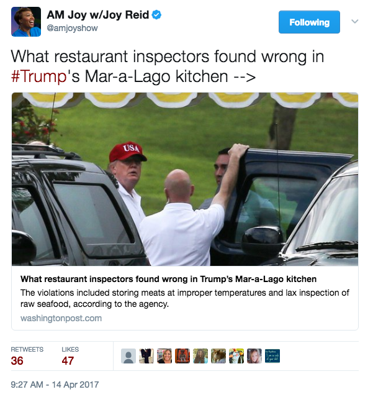Open the Mar-a-Lago article card image

coord(185,179)
